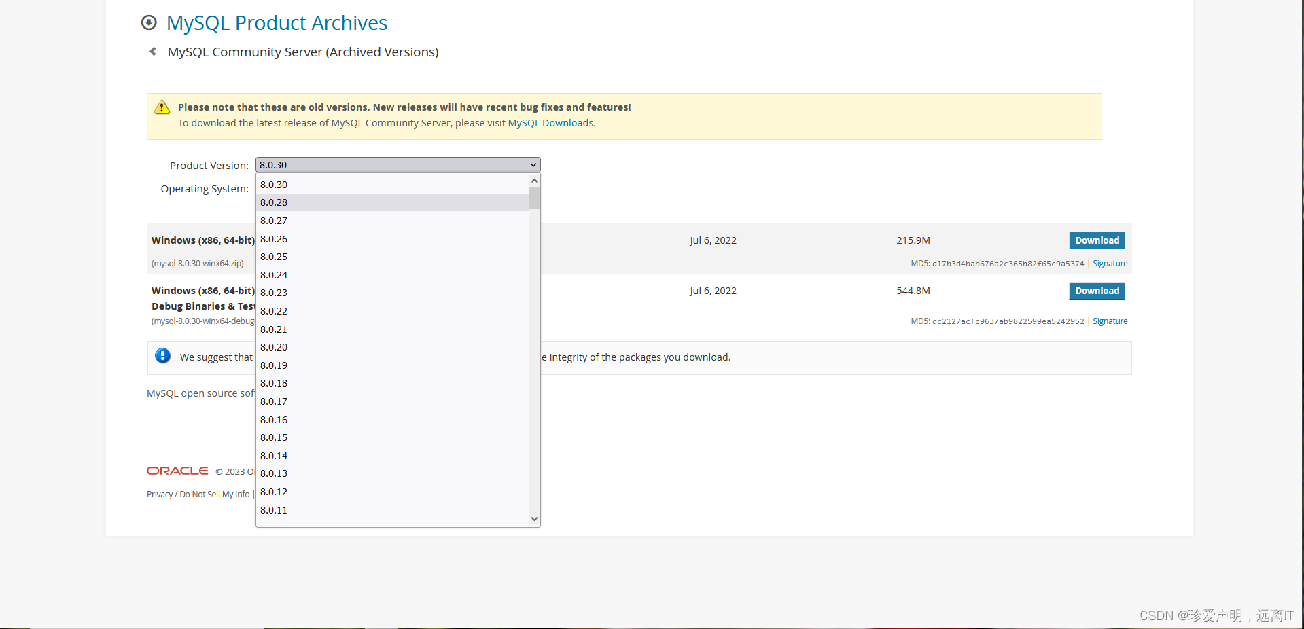
Task: Click the 215.9M file size
Action: [913, 240]
